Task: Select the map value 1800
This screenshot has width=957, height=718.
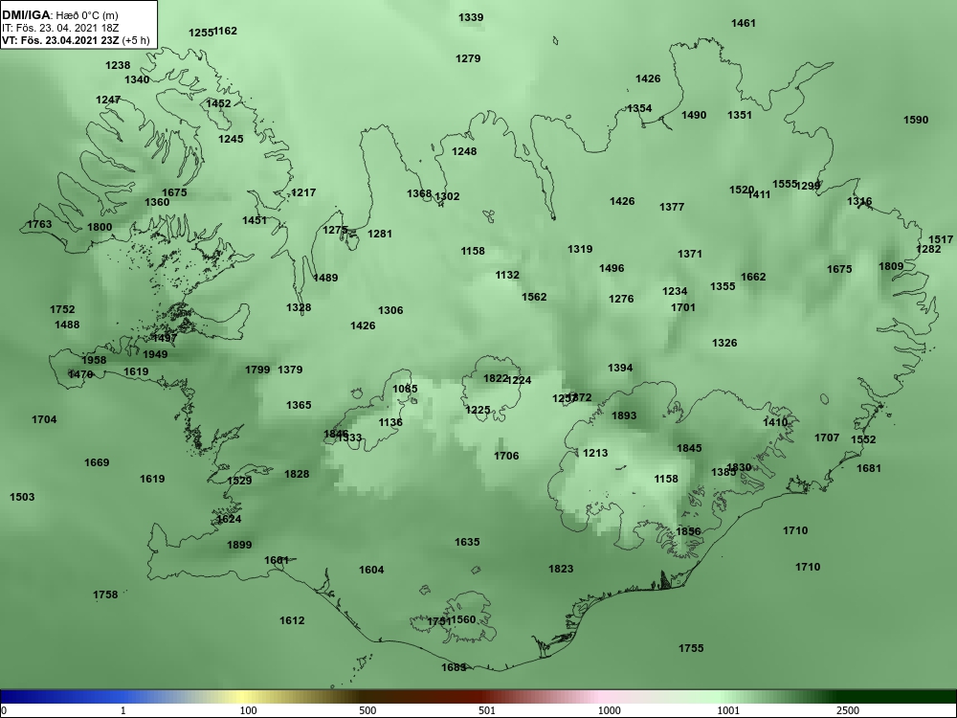Action: coord(100,228)
